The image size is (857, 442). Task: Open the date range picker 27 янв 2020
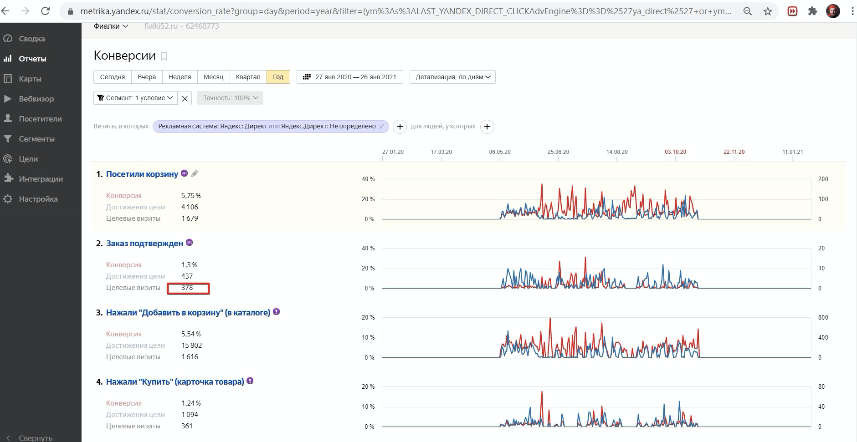(350, 77)
